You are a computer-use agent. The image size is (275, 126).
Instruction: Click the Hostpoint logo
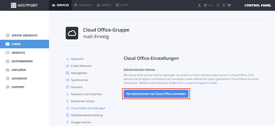tap(24, 5)
